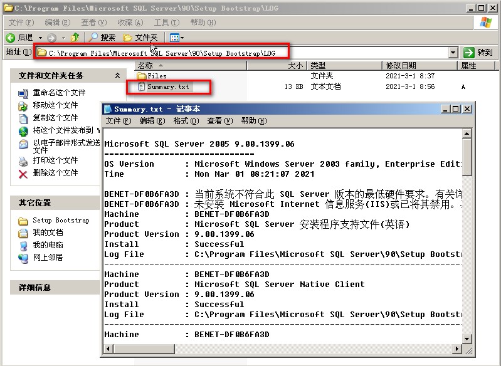Select the Files folder icon
Image resolution: width=501 pixels, height=366 pixels.
[141, 76]
